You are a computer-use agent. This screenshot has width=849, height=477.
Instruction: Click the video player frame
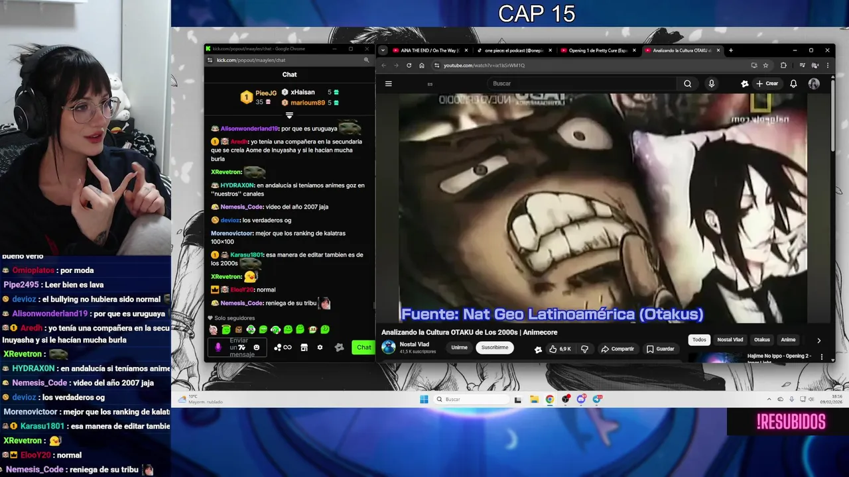tap(603, 208)
